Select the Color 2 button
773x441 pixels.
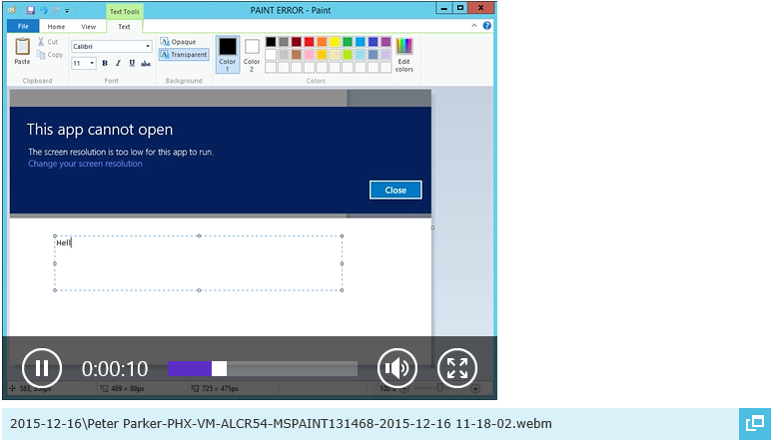[252, 55]
